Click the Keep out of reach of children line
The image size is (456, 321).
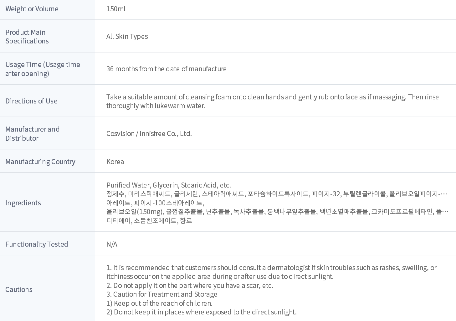[x=159, y=303]
